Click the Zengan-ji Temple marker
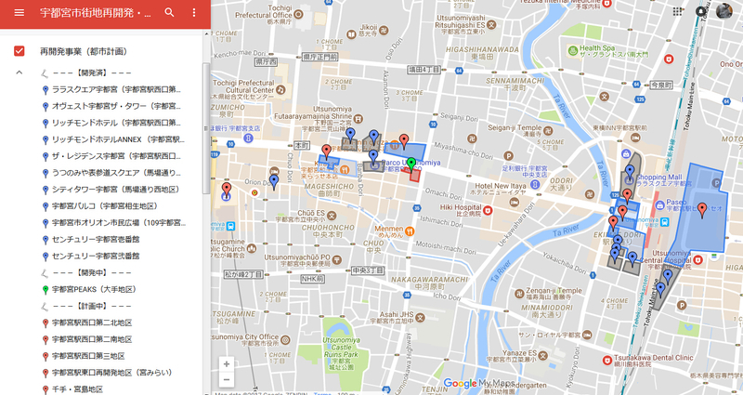This screenshot has width=743, height=395. click(x=519, y=294)
